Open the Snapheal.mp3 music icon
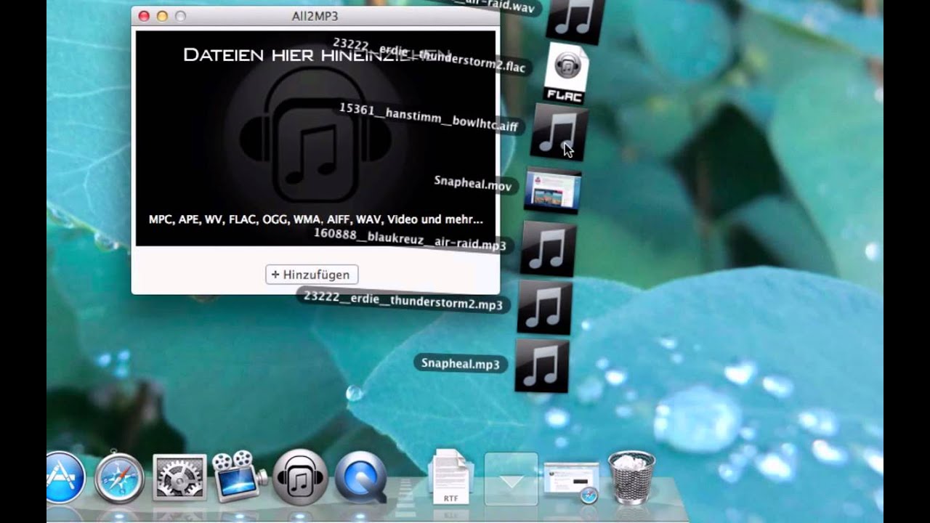The image size is (930, 523). [542, 367]
